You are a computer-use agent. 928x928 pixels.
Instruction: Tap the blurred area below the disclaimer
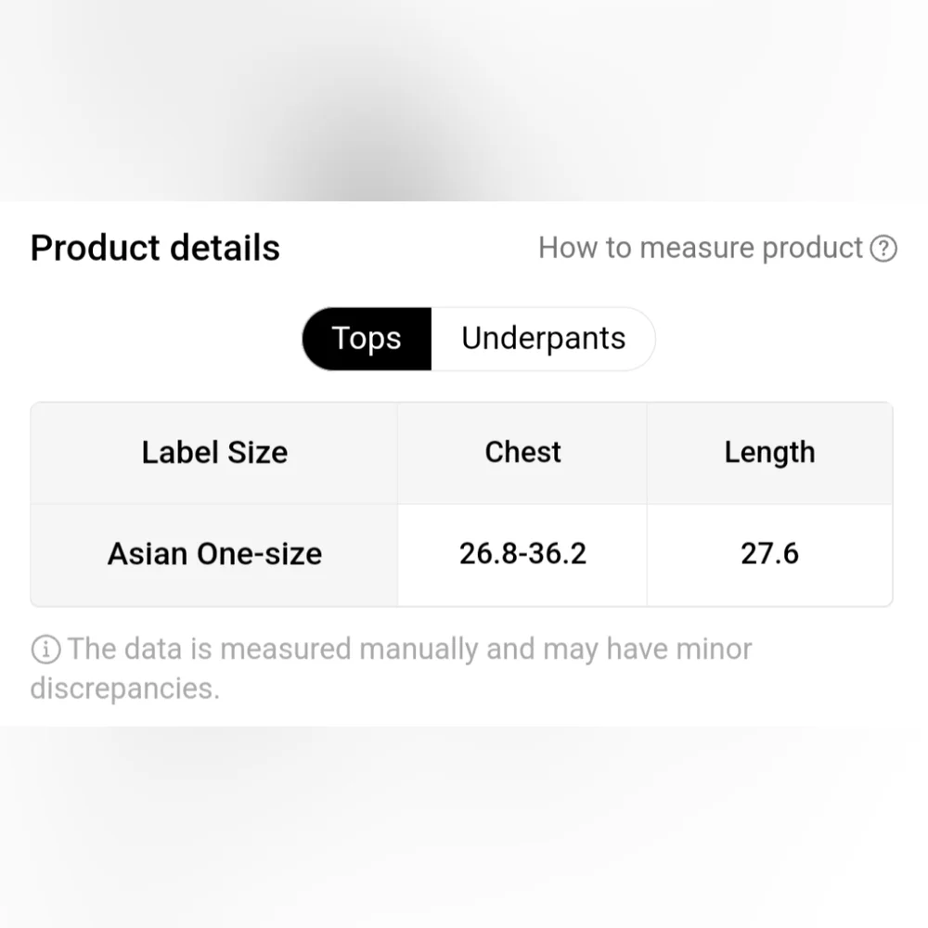click(x=464, y=827)
